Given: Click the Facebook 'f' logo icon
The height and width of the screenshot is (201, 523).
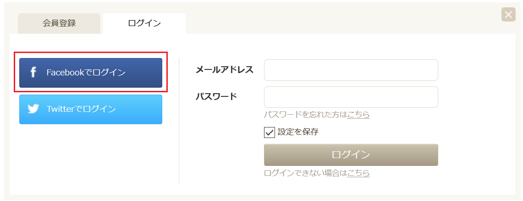Looking at the screenshot, I should click(x=33, y=73).
